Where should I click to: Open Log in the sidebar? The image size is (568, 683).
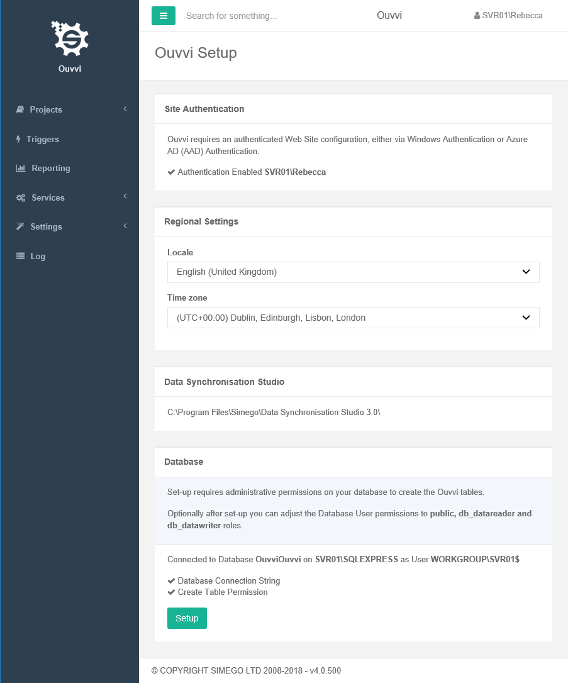38,256
